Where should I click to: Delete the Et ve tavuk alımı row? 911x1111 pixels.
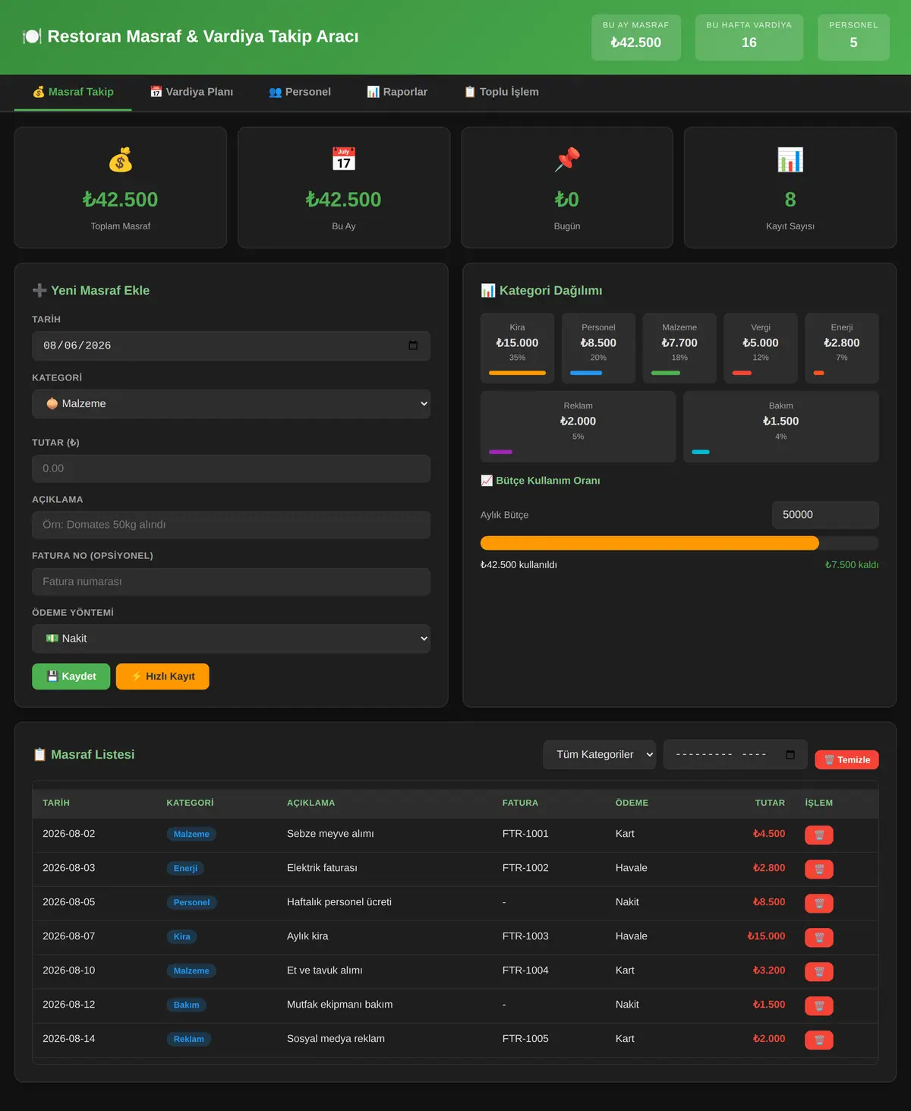818,971
